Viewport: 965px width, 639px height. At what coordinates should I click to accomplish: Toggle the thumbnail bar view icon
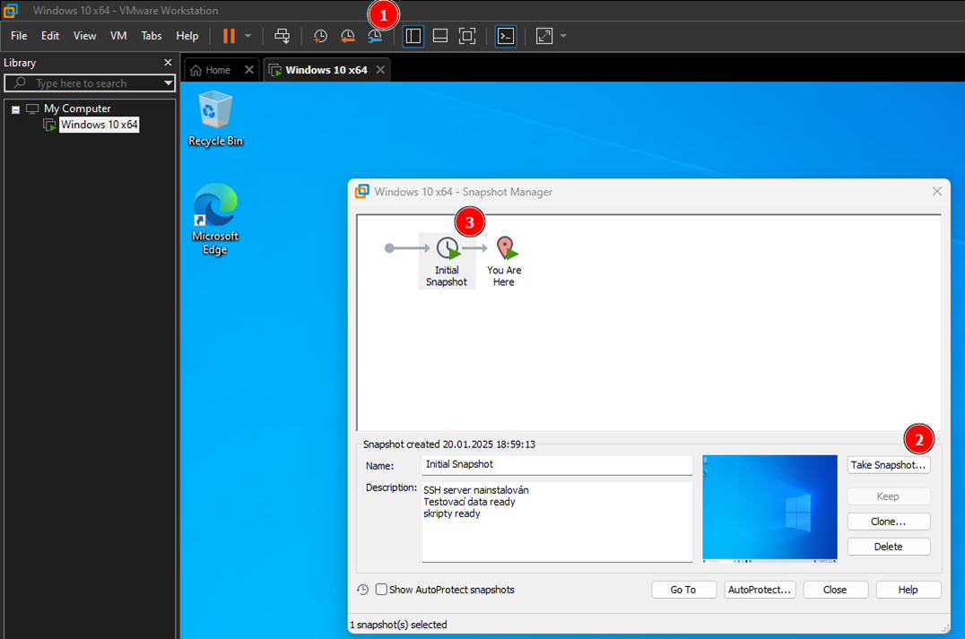[440, 36]
